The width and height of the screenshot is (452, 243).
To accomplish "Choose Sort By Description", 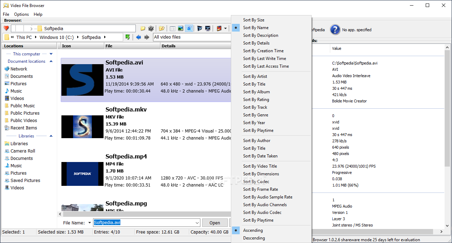I will 271,35.
